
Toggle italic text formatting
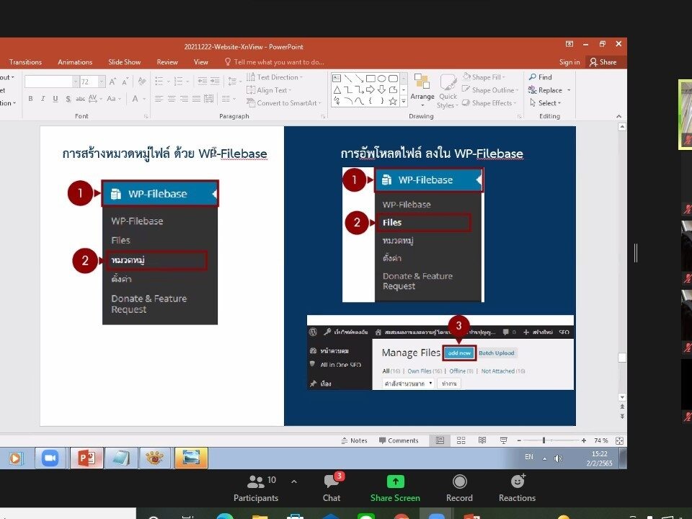click(x=43, y=99)
